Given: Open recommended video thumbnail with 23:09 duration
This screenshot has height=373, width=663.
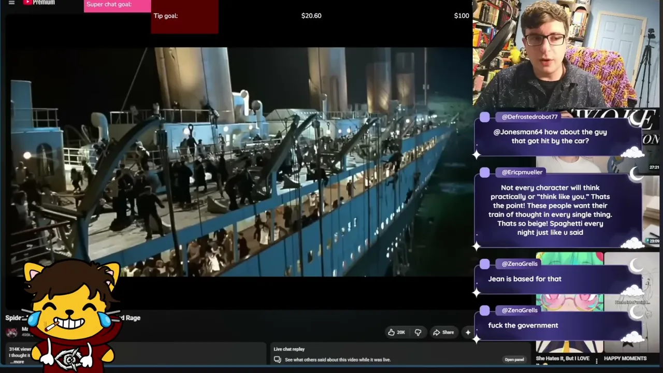Looking at the screenshot, I should pyautogui.click(x=651, y=210).
